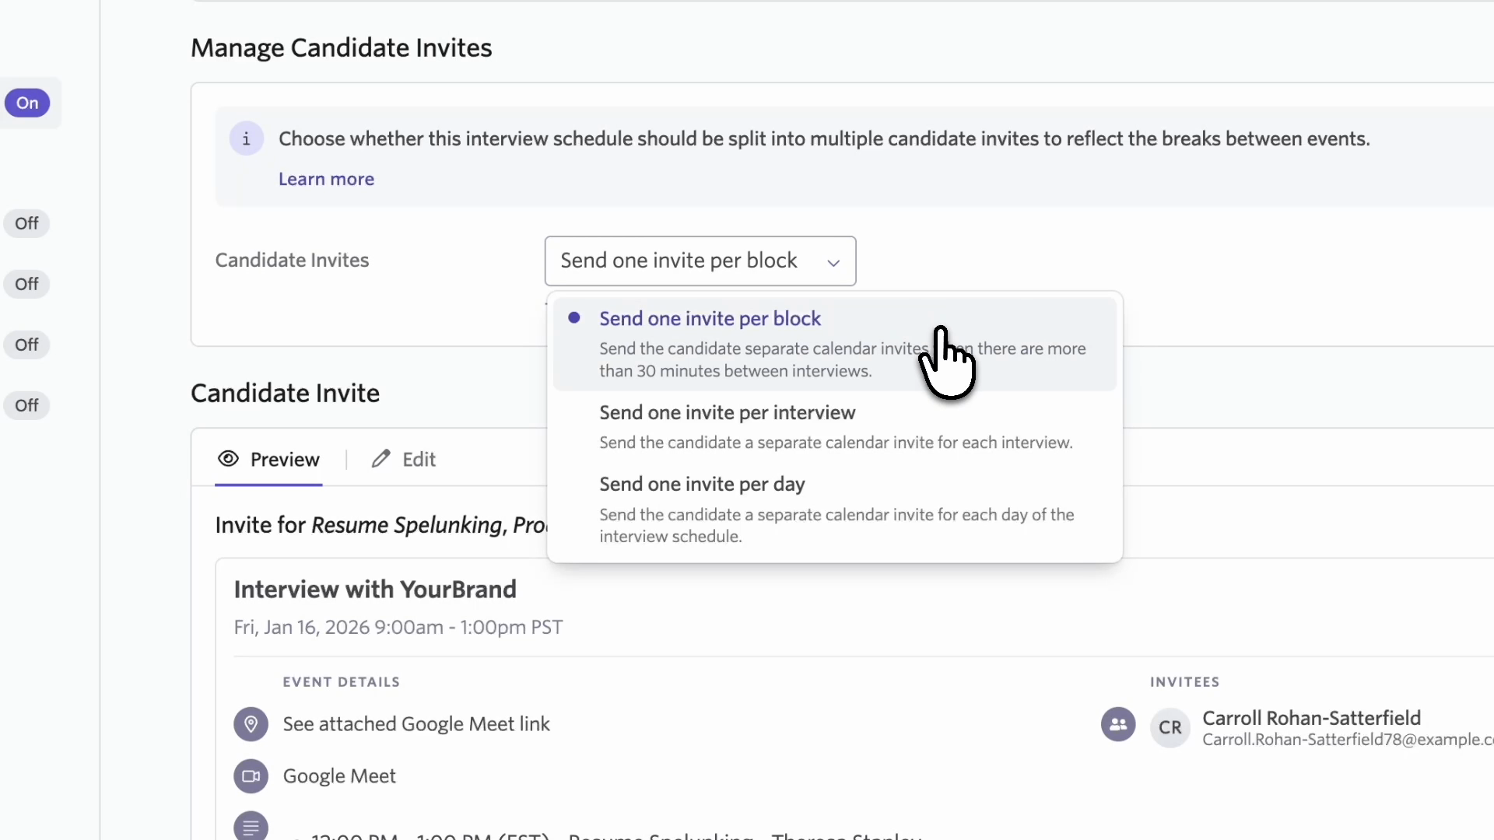
Task: Click the eye icon on the Preview tab
Action: (228, 459)
